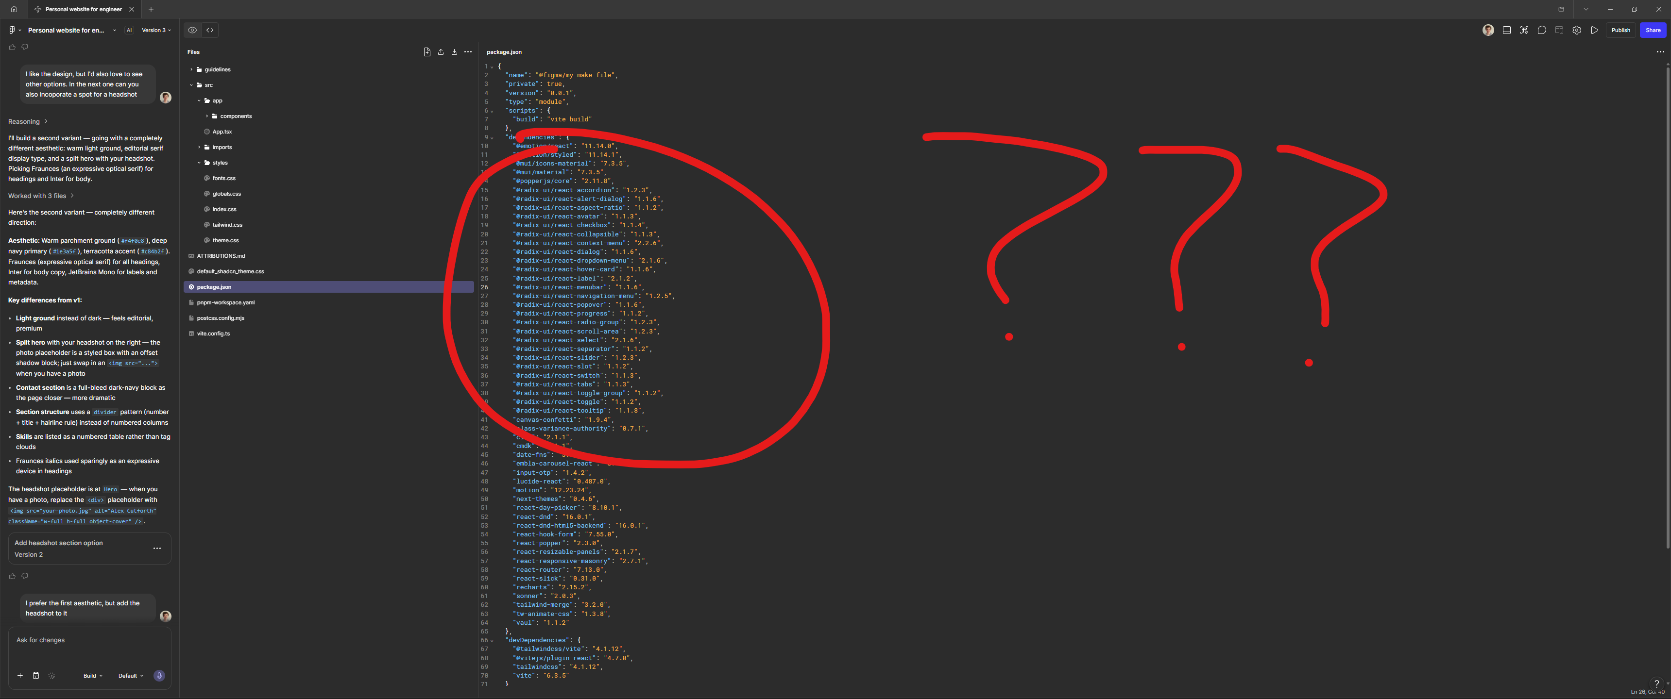The height and width of the screenshot is (699, 1671).
Task: Open the library picker icon in prompt box
Action: [35, 676]
